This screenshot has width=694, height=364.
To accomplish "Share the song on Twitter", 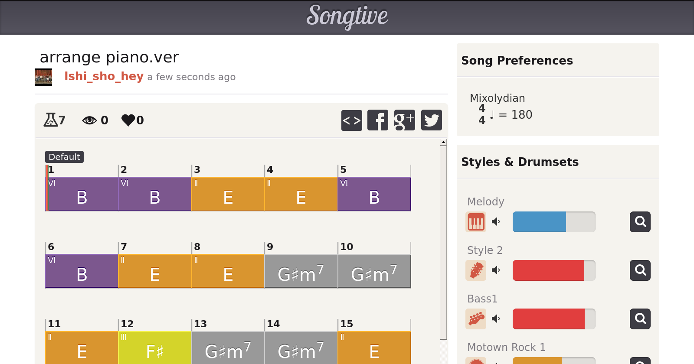I will pos(431,120).
